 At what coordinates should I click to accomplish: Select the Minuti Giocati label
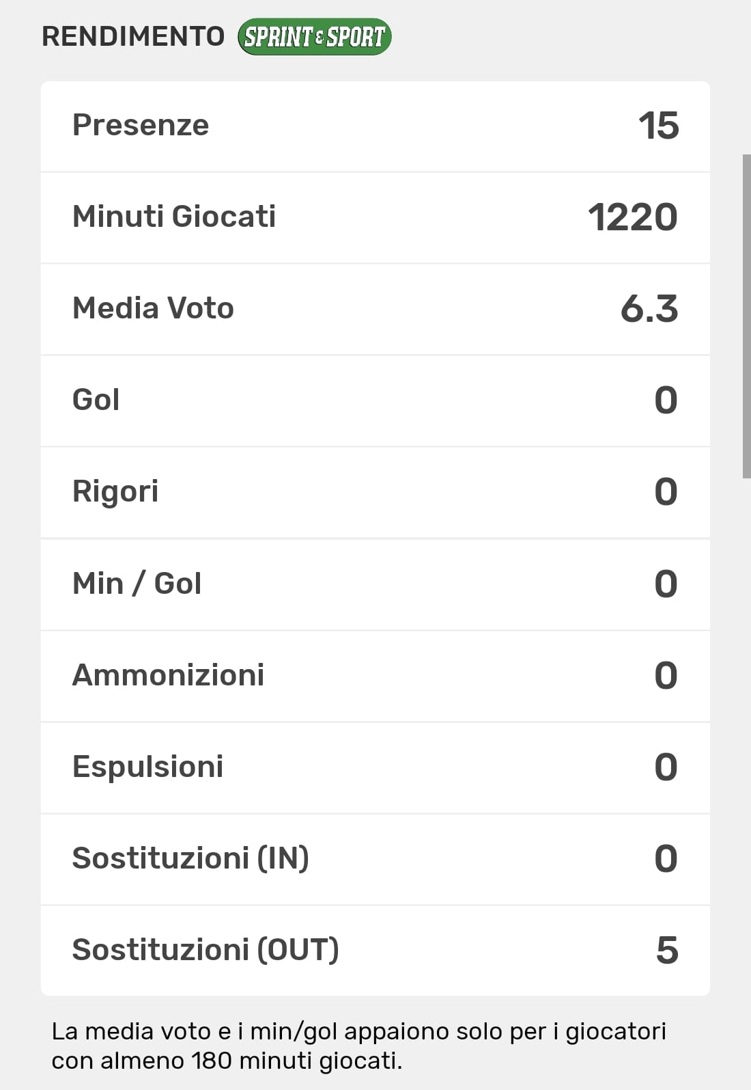coord(174,217)
